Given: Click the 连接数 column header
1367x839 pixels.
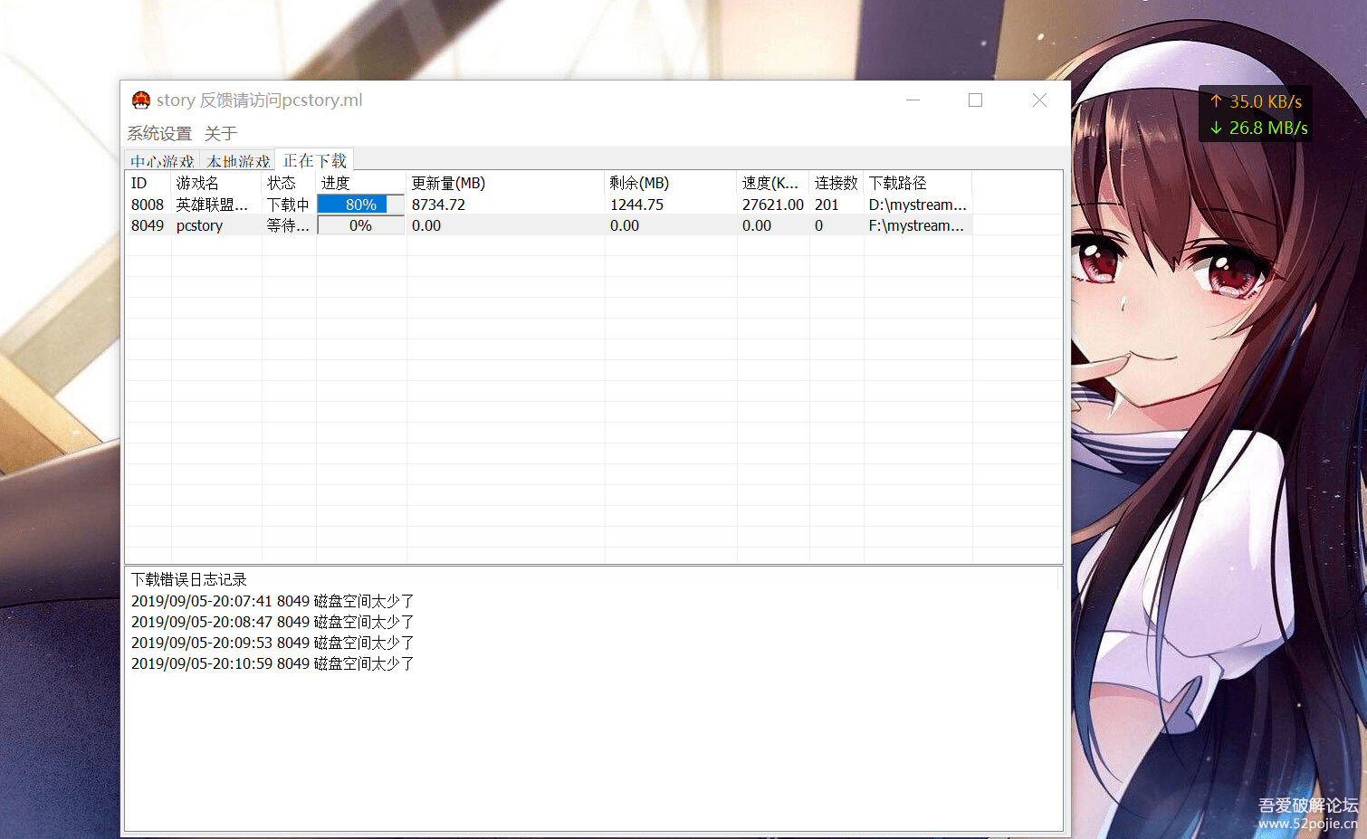Looking at the screenshot, I should pyautogui.click(x=836, y=183).
